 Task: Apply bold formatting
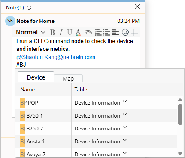[x=52, y=32]
